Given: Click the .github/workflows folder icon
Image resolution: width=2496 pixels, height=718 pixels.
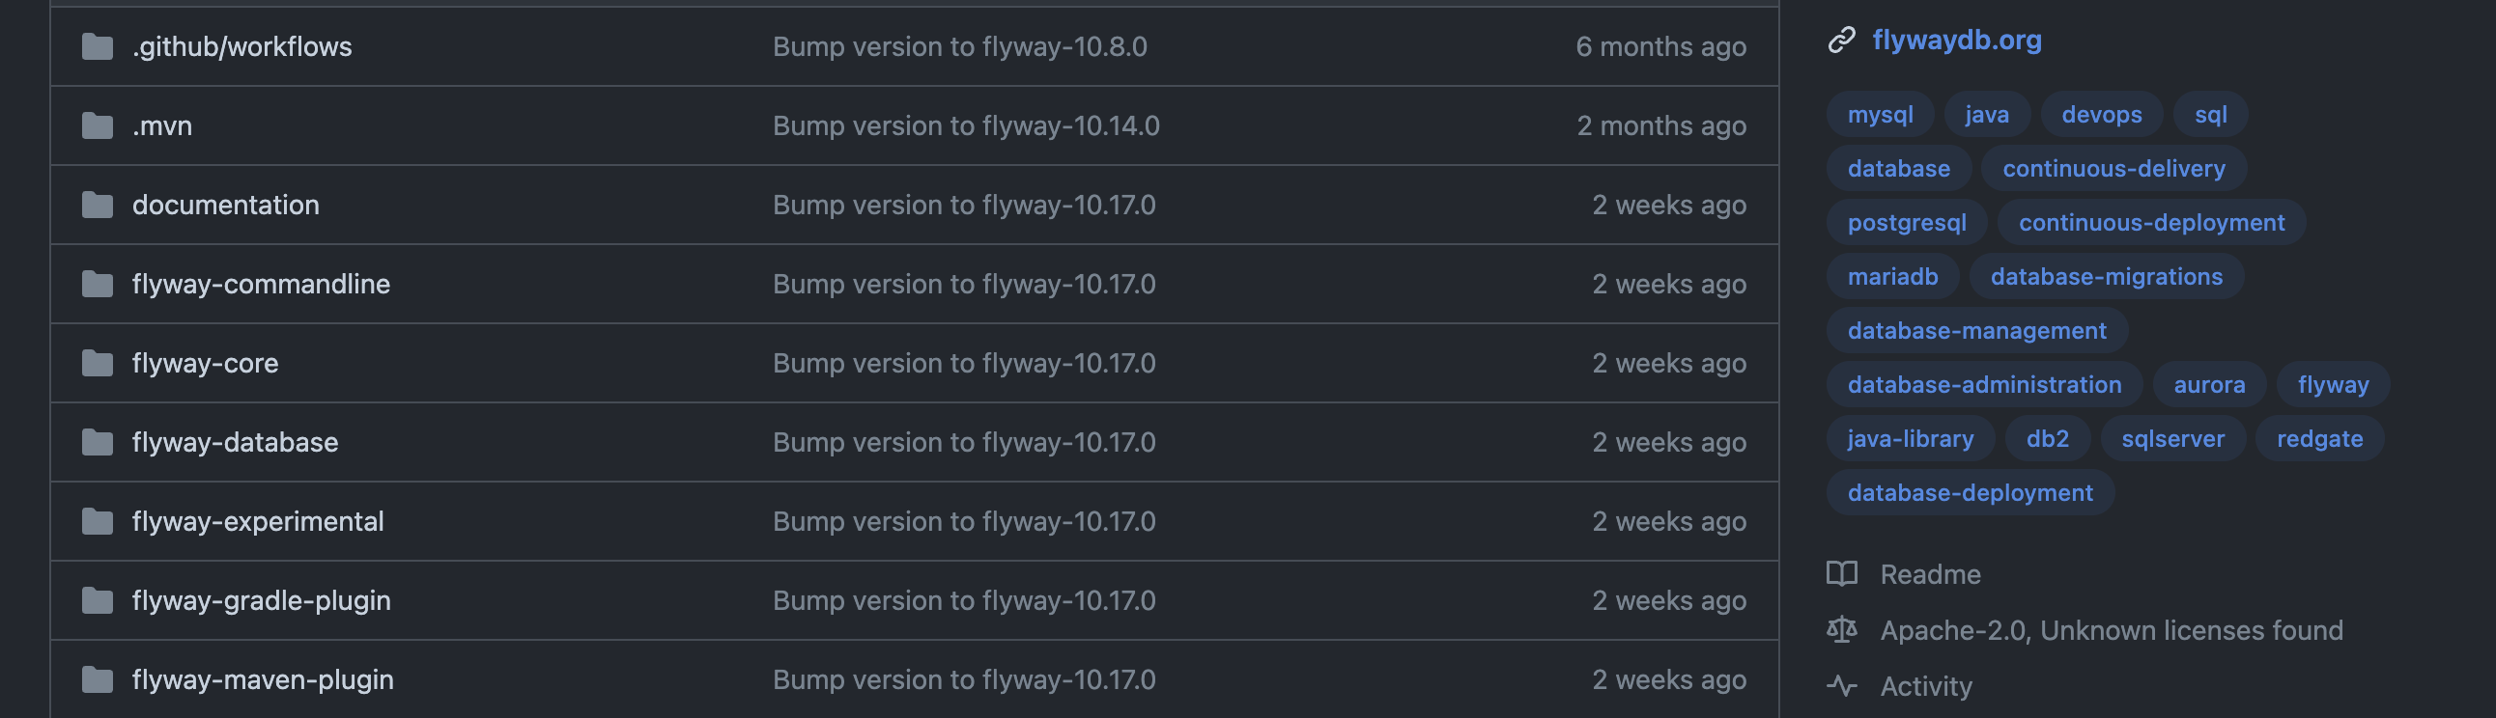Looking at the screenshot, I should click(x=97, y=46).
